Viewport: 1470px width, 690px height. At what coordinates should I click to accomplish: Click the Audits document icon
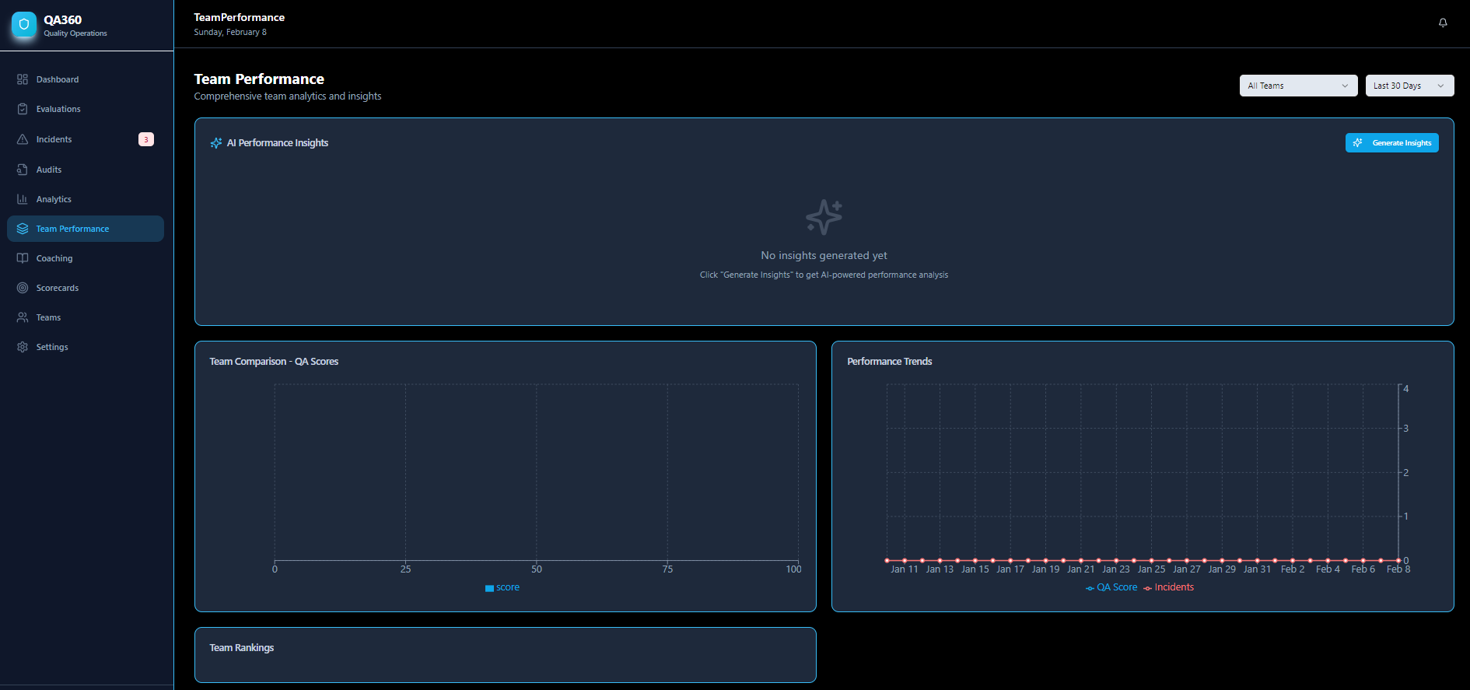(23, 170)
